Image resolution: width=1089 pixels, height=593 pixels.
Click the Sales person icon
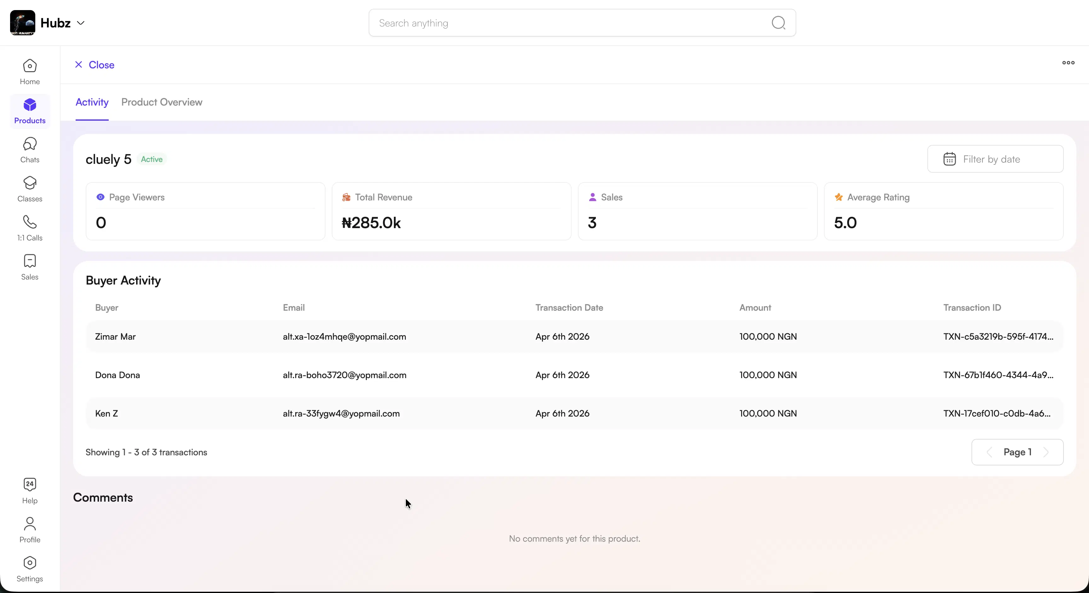[x=593, y=197]
